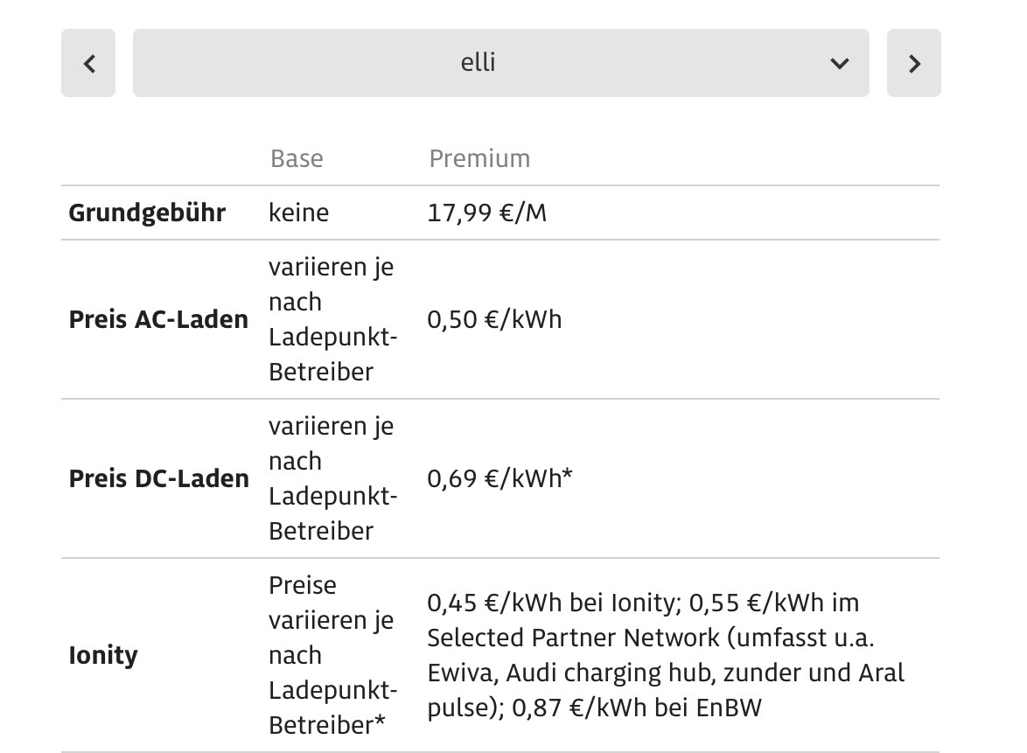
Task: Open the elli provider selector
Action: (478, 63)
